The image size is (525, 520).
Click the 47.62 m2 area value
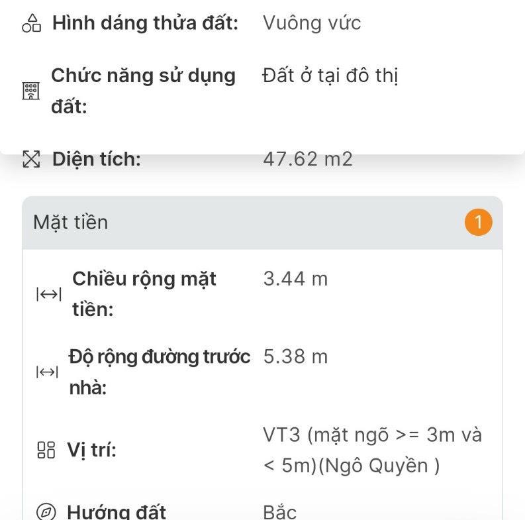tap(308, 159)
